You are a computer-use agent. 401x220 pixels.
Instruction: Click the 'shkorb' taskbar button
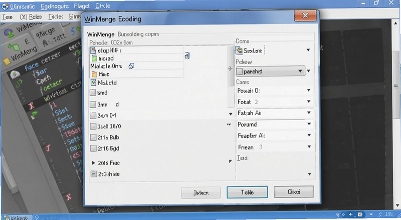[19, 217]
